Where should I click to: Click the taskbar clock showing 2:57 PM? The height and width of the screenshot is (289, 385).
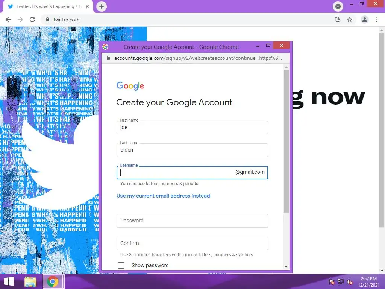click(368, 282)
